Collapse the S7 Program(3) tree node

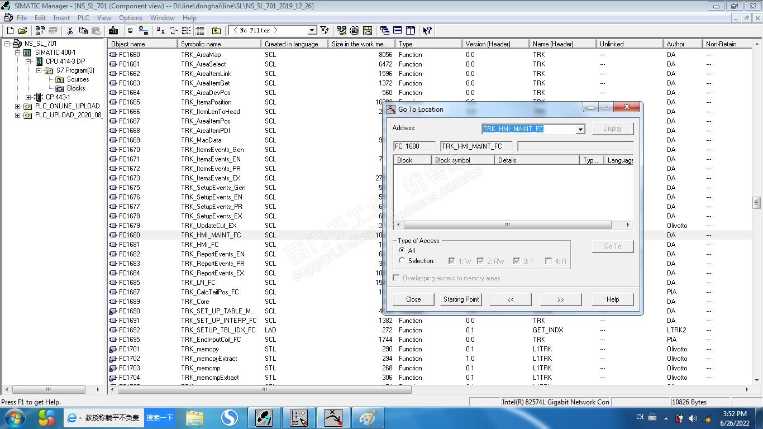(x=39, y=70)
